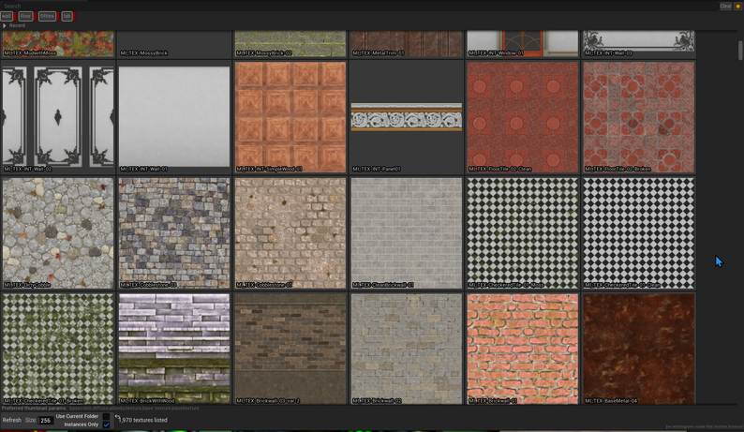Select the MI_TEX-INT-SimpleWood-01 thumbnail

tap(290, 117)
